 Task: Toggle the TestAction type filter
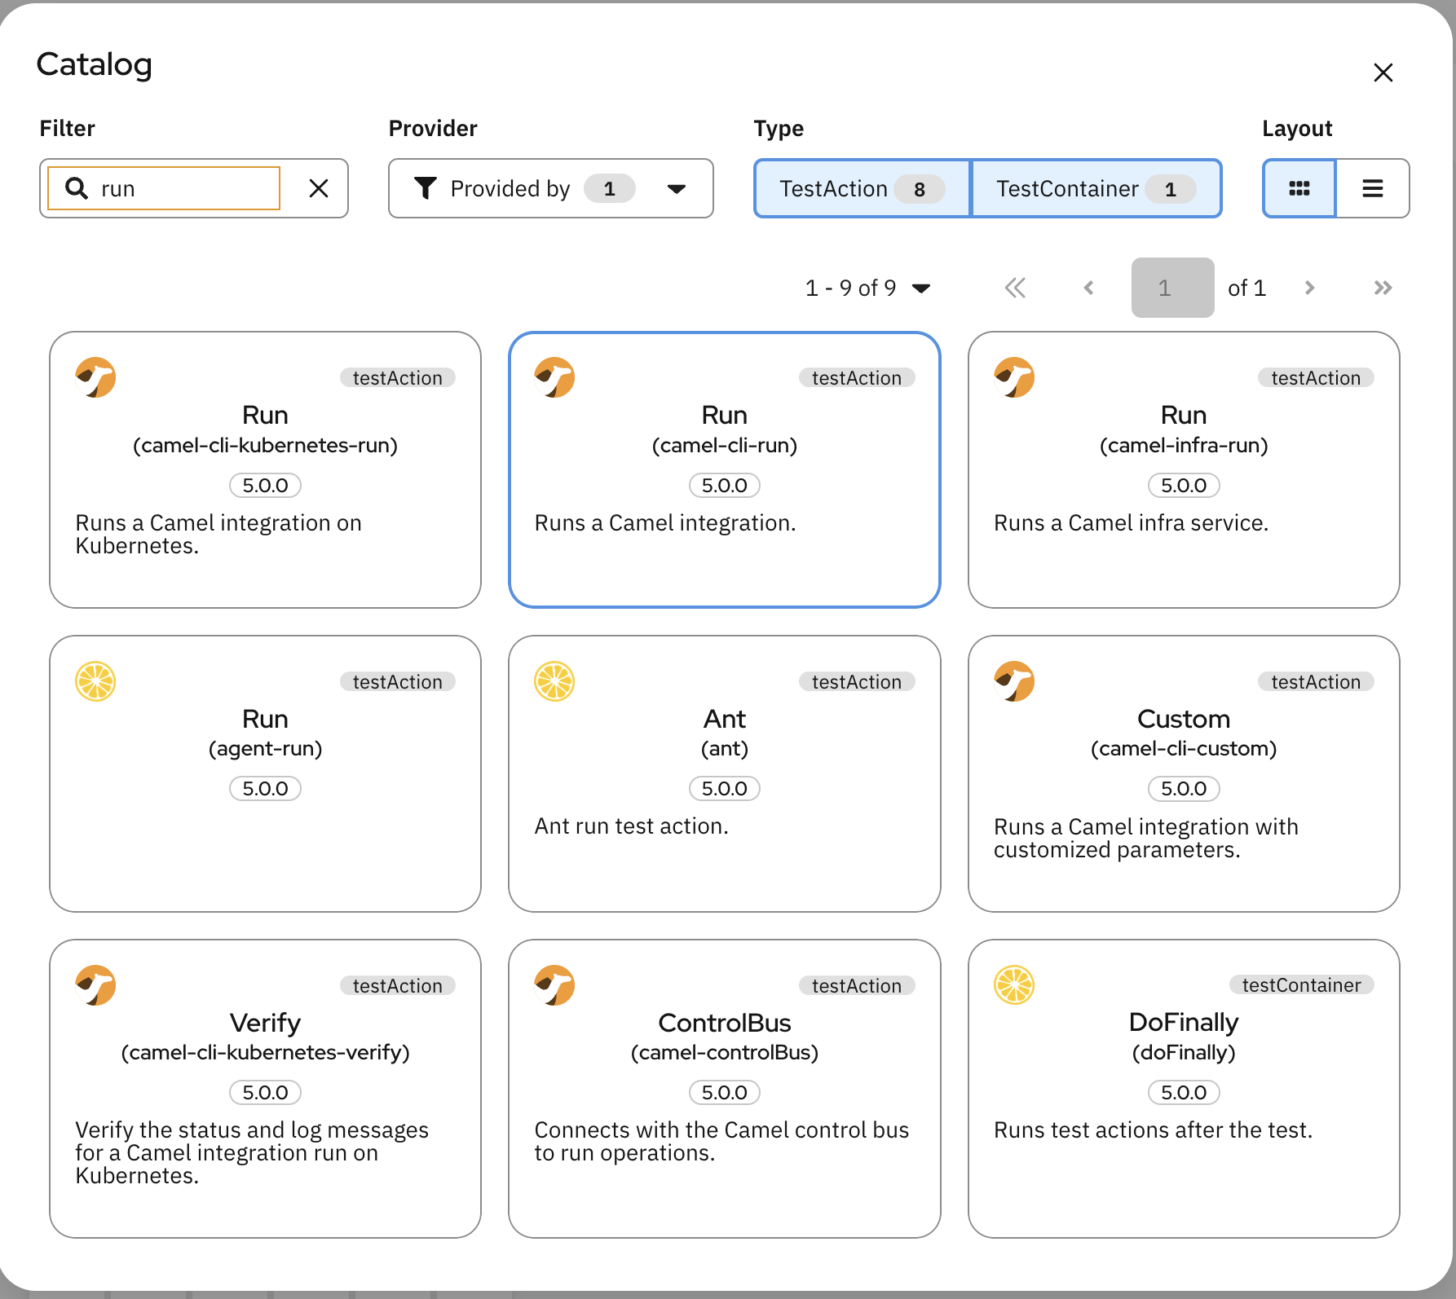pos(862,188)
